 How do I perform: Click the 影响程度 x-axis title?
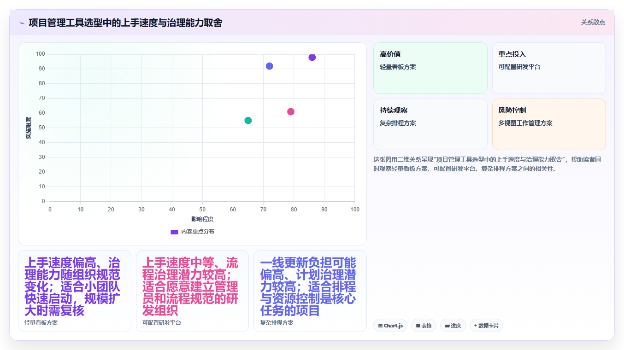point(202,219)
